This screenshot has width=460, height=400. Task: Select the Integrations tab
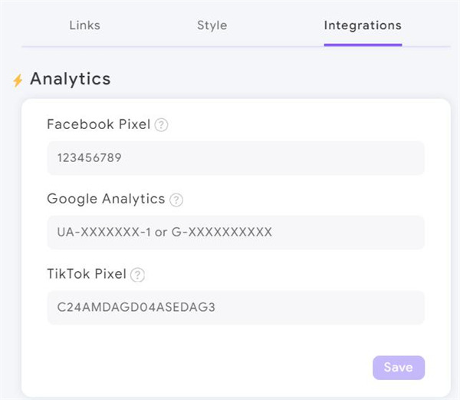click(363, 25)
